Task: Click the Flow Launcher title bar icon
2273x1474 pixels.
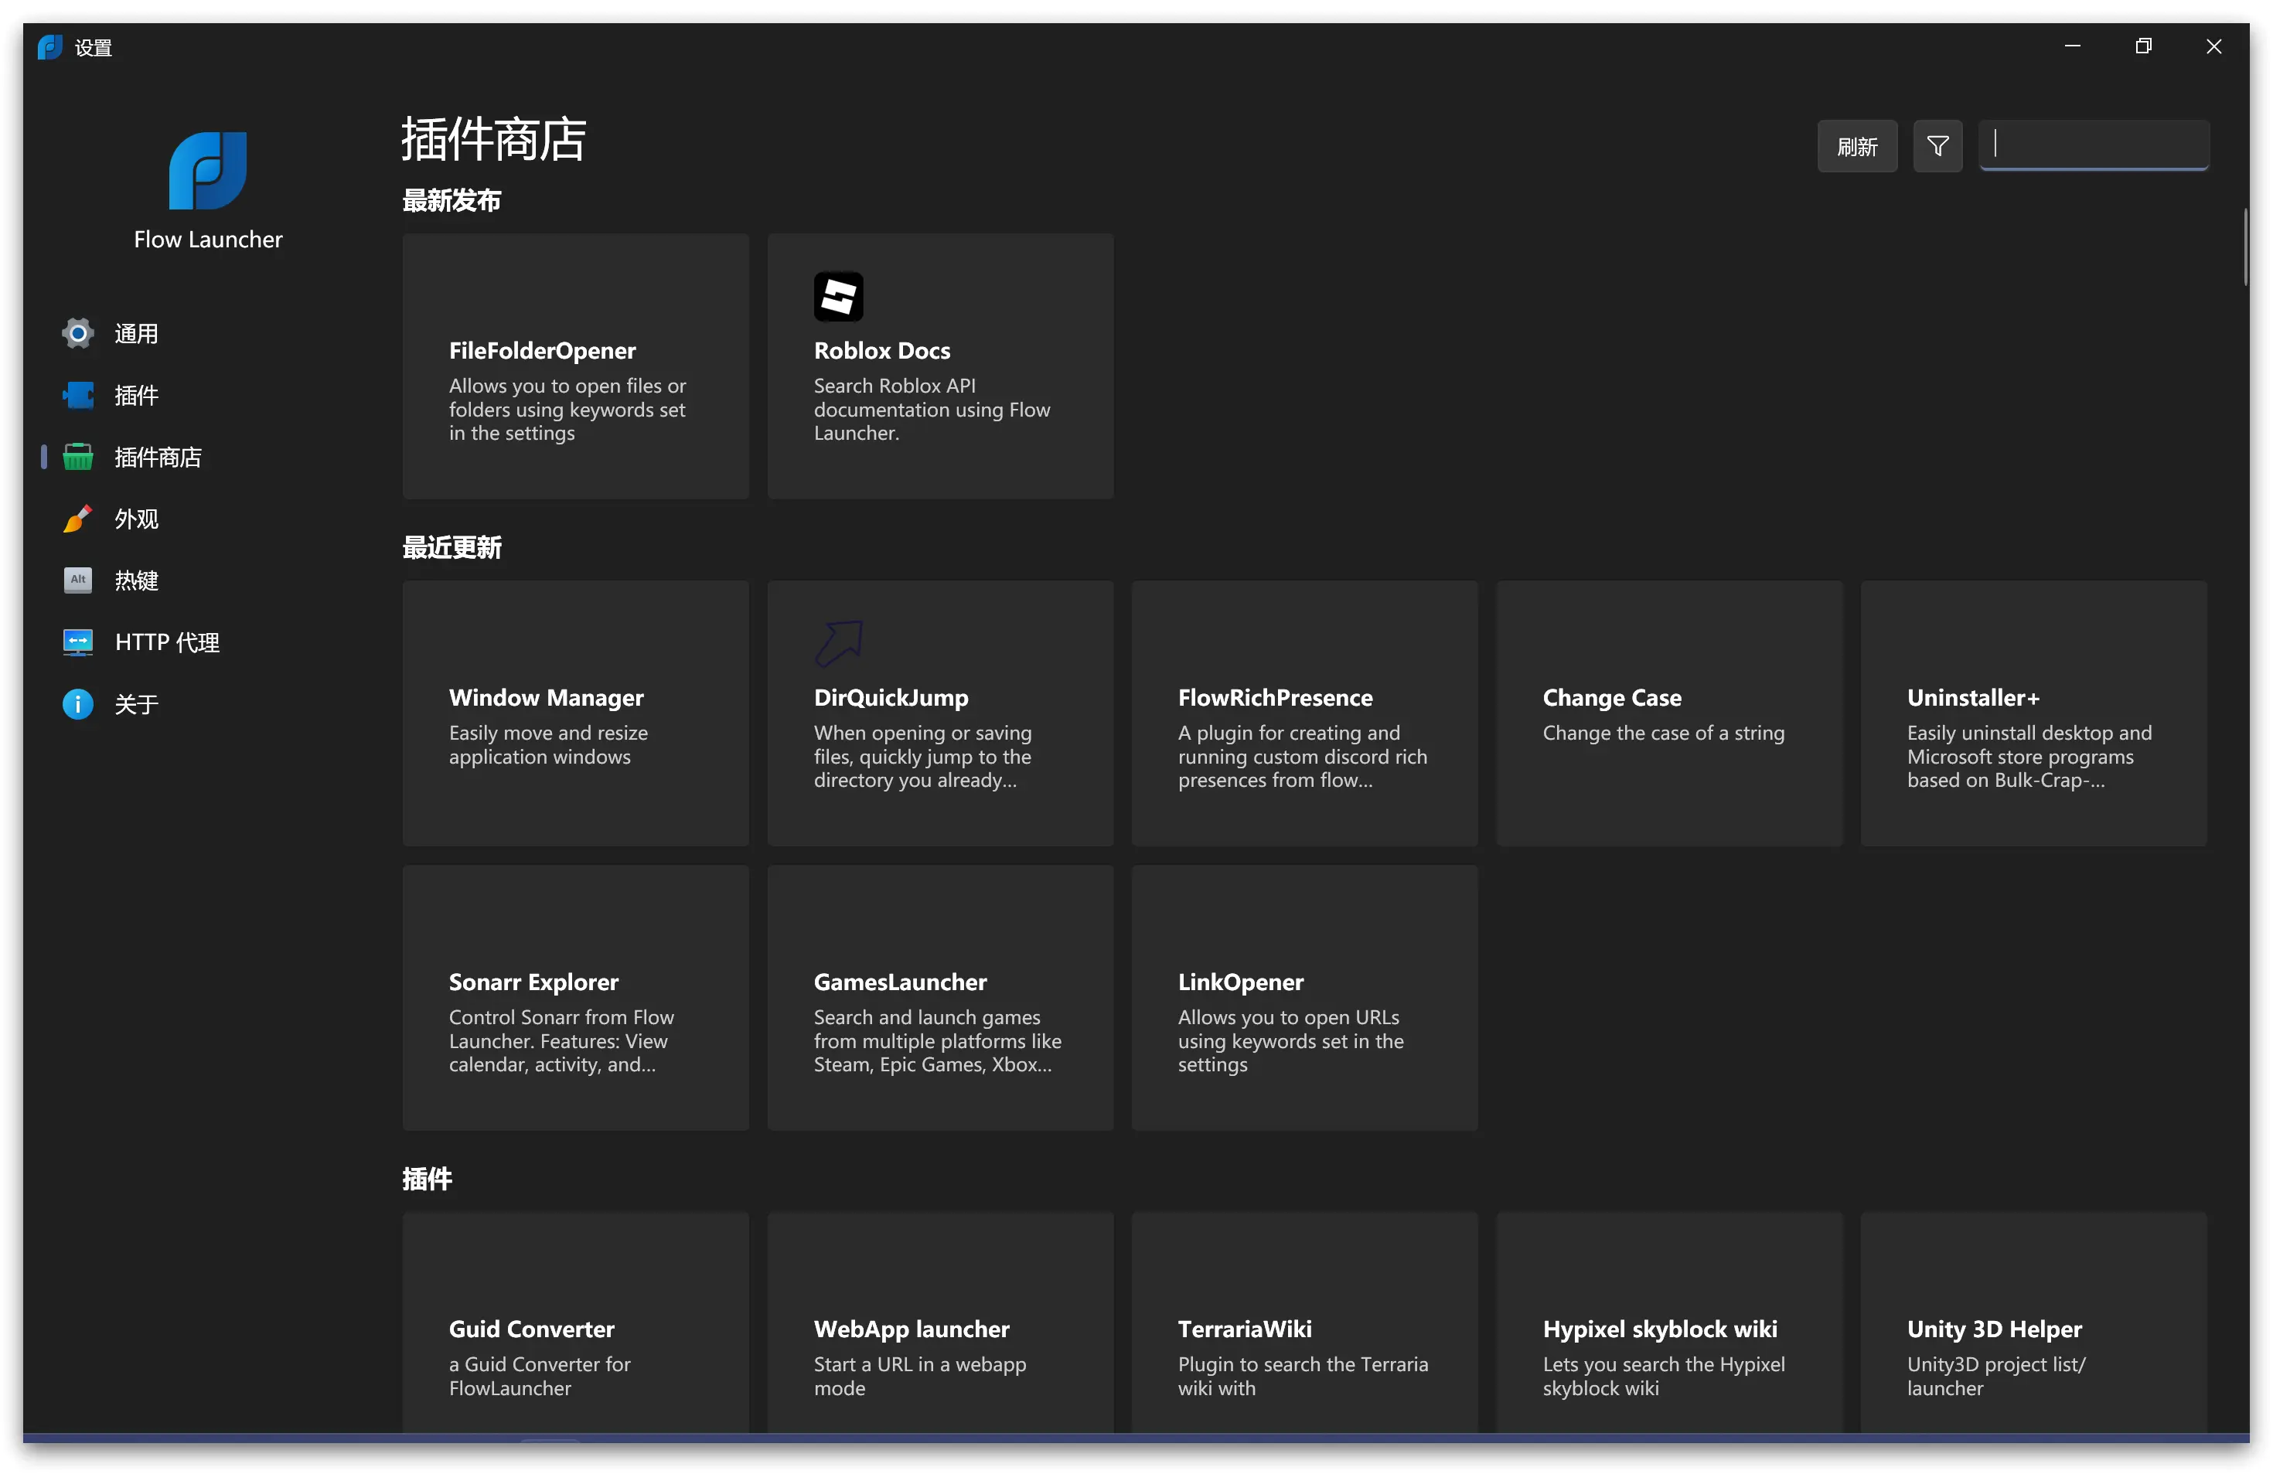Action: click(x=49, y=47)
